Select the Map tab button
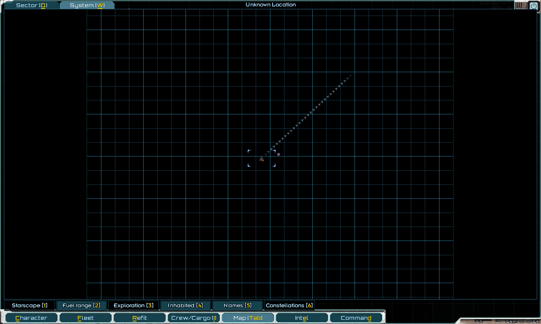 [x=248, y=318]
